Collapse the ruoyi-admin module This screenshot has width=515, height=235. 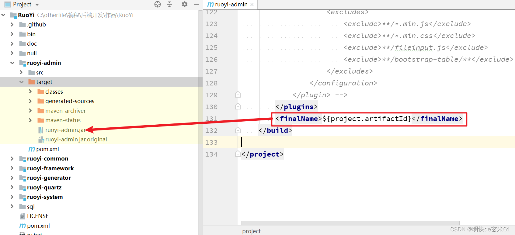tap(12, 63)
